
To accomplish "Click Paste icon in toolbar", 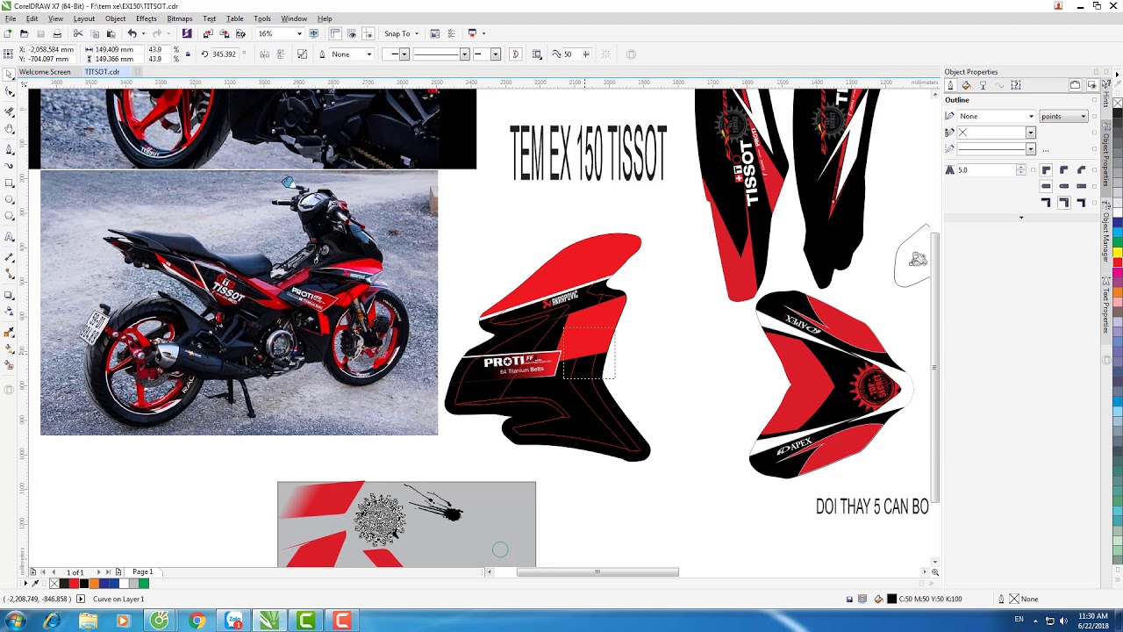I will (111, 33).
